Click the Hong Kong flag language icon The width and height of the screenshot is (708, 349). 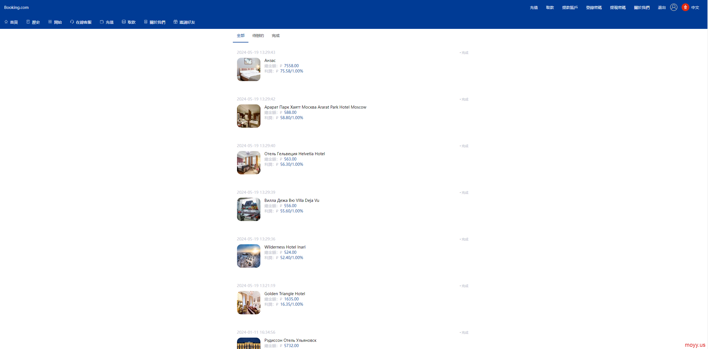[x=685, y=7]
